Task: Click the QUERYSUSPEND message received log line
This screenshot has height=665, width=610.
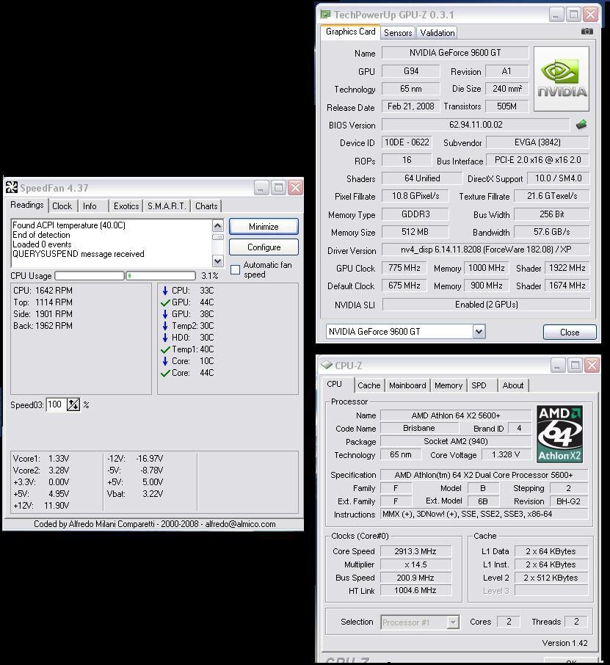Action: pyautogui.click(x=79, y=254)
